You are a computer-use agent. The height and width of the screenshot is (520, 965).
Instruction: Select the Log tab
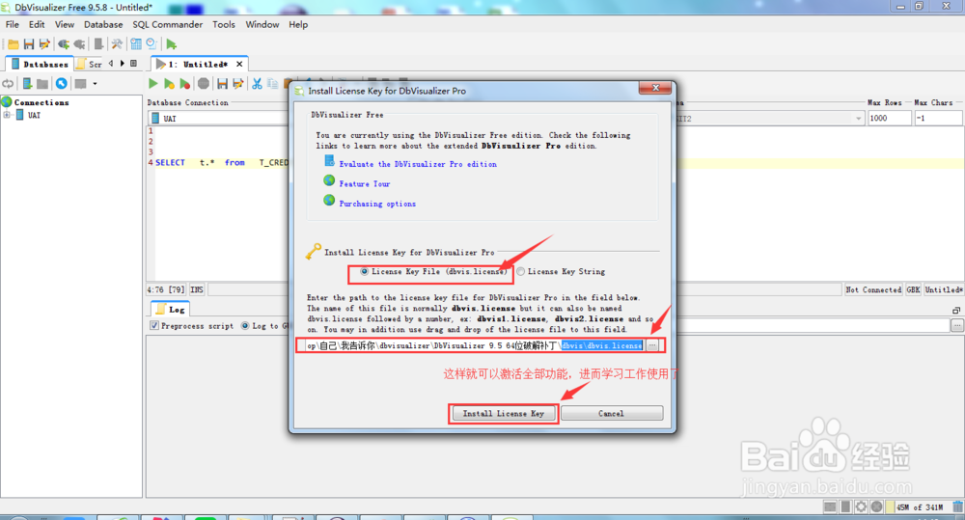click(171, 310)
